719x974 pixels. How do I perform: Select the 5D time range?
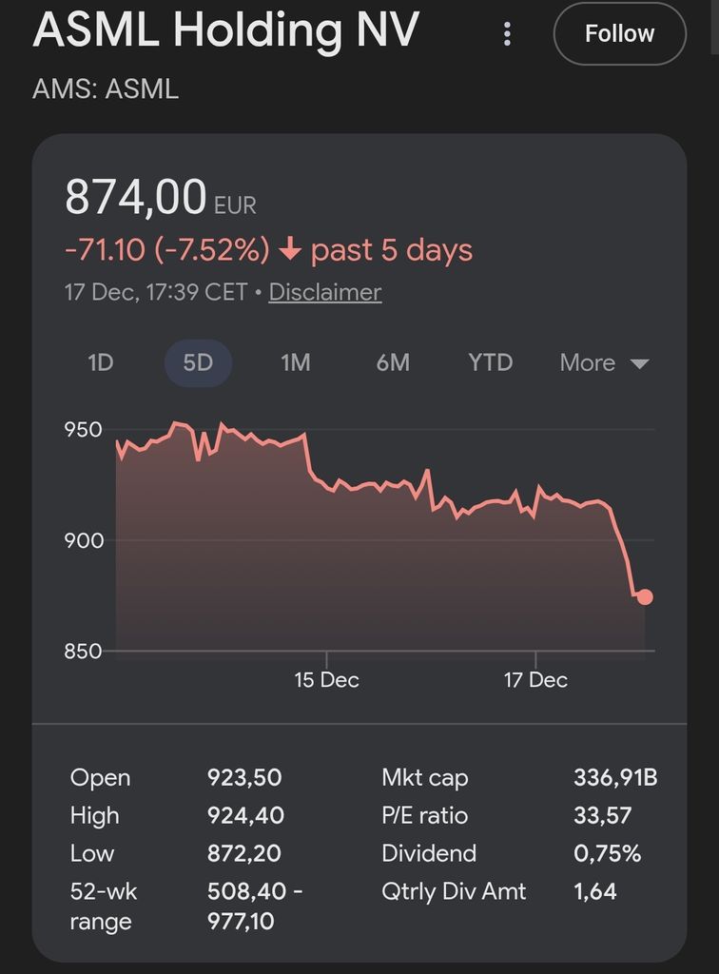point(198,362)
